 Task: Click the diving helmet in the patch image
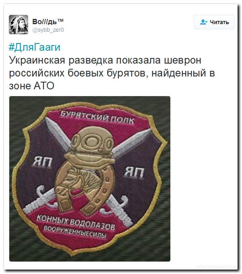tap(91, 142)
